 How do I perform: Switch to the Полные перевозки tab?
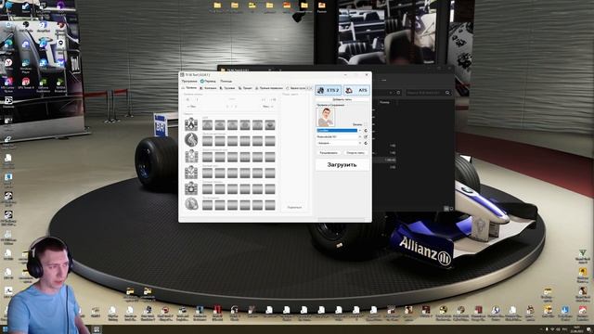[x=269, y=88]
